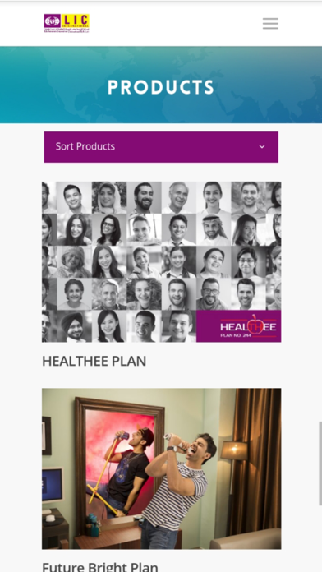
Task: Open the Future Bright Plan title link
Action: (100, 567)
